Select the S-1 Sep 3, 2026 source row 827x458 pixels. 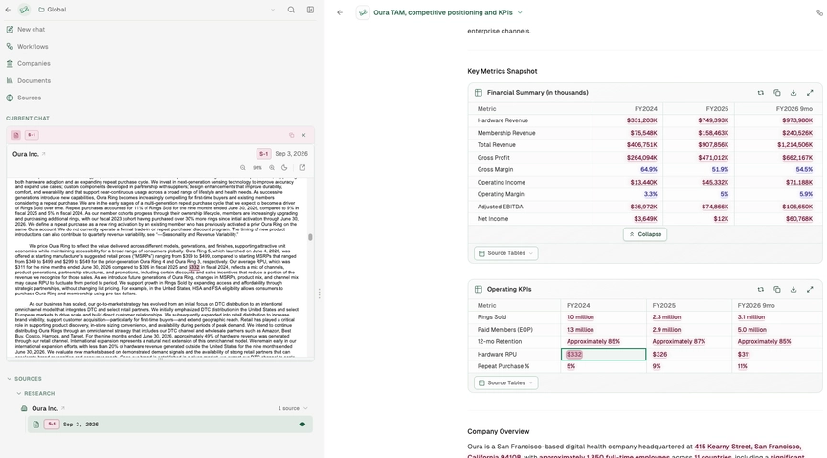coord(169,425)
